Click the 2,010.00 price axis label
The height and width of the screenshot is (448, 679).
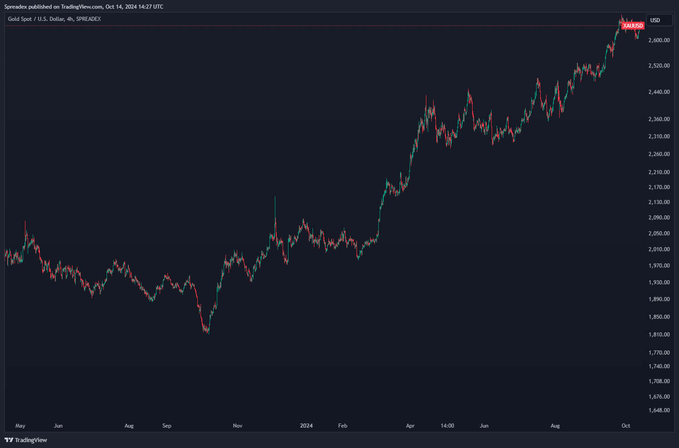[x=659, y=249]
